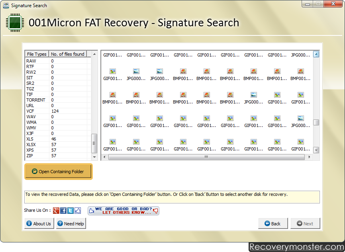Select the XLSX file type row

[x=58, y=145]
